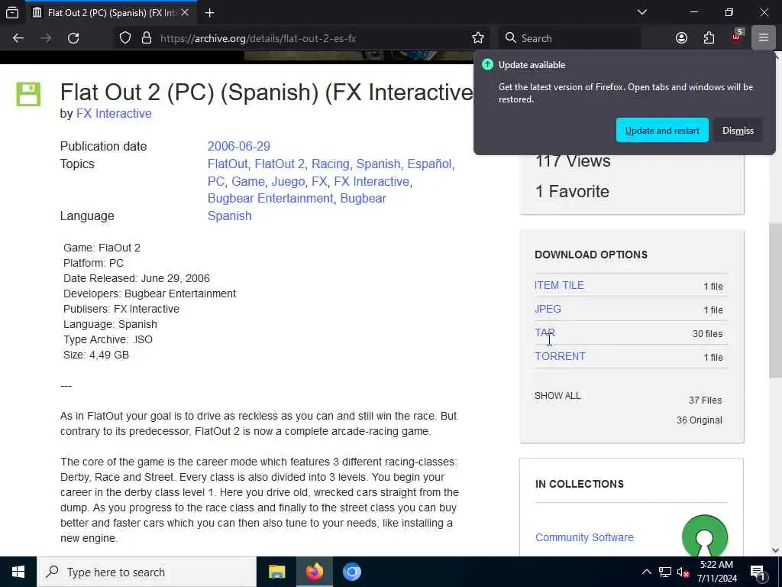The image size is (782, 587).
Task: Download the JPEG file option
Action: pos(548,309)
